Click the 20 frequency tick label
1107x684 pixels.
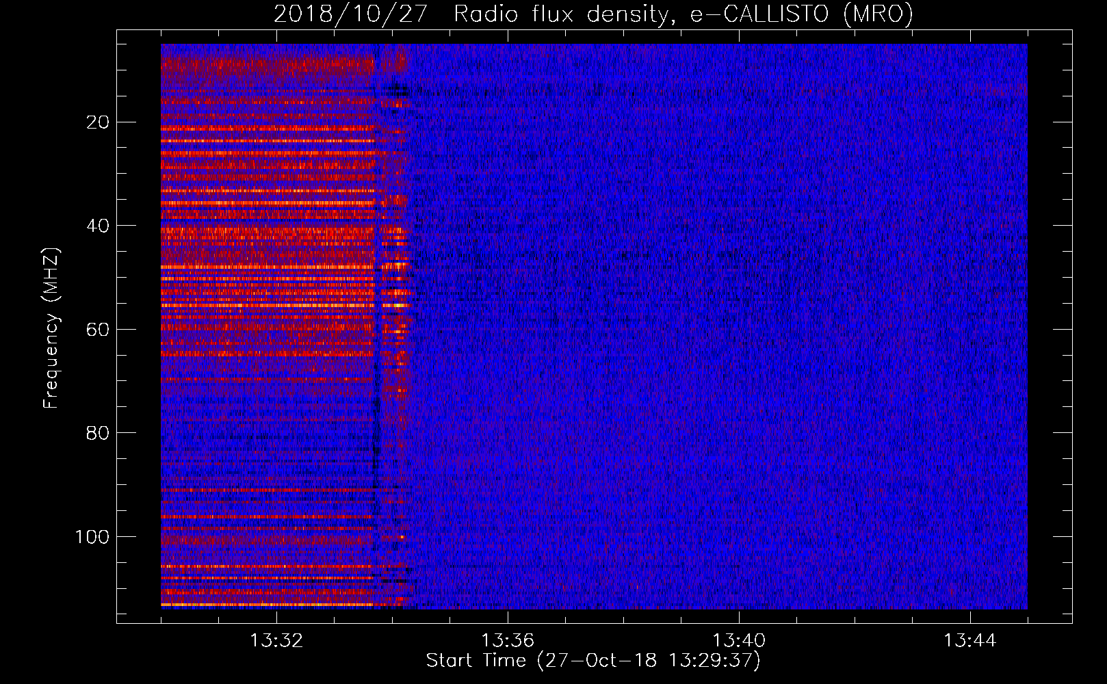pyautogui.click(x=98, y=122)
